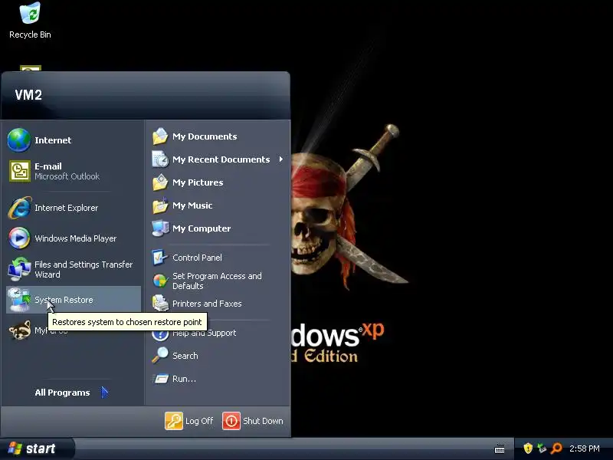Viewport: 613px width, 460px height.
Task: Click the Log Off text
Action: click(x=199, y=421)
